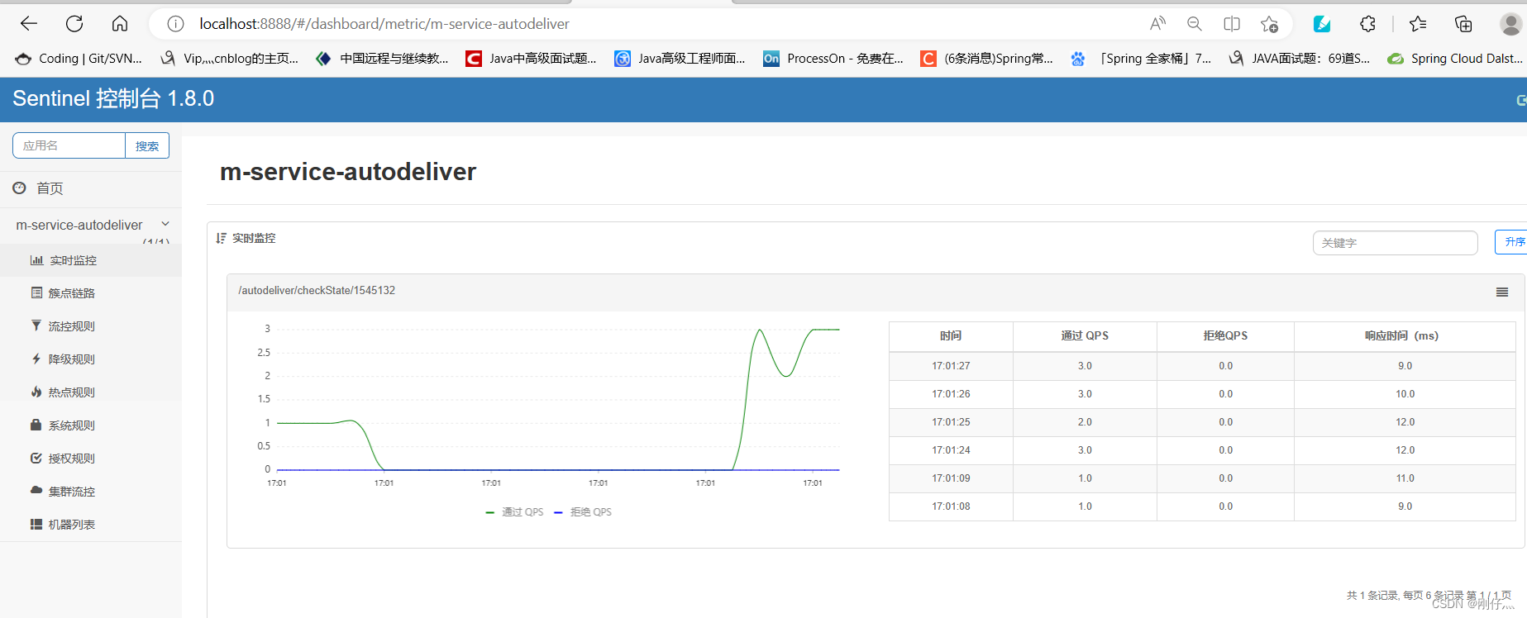Screen dimensions: 1527x618
Task: Open 系统规则 in sidebar
Action: click(91, 425)
